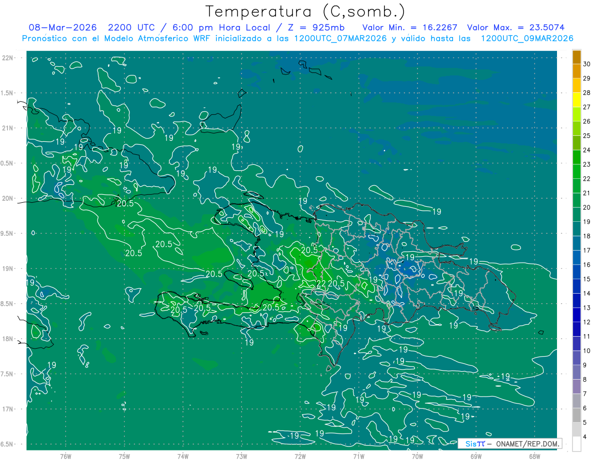The height and width of the screenshot is (463, 600).
Task: Click 'Valor Max. = 23.5074' text
Action: pyautogui.click(x=515, y=27)
